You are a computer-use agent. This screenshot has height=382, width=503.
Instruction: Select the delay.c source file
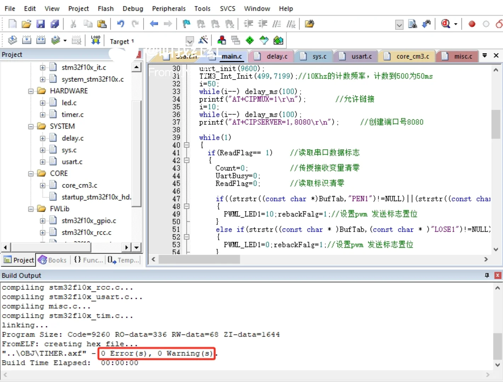72,138
